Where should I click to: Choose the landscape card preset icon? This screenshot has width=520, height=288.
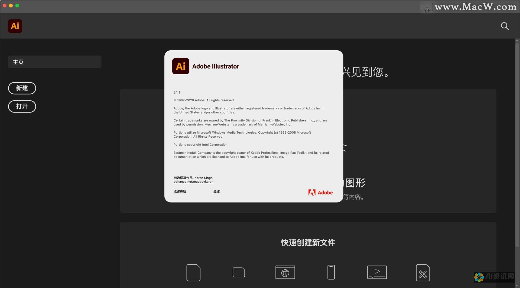point(239,272)
